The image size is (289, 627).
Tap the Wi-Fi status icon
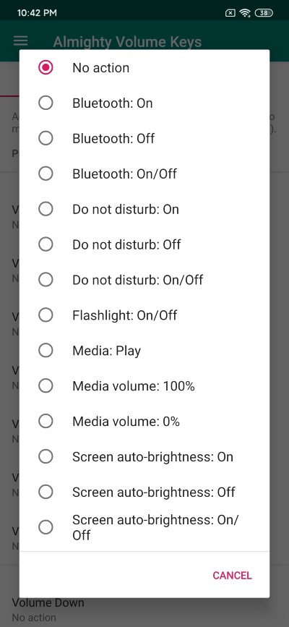[x=245, y=13]
